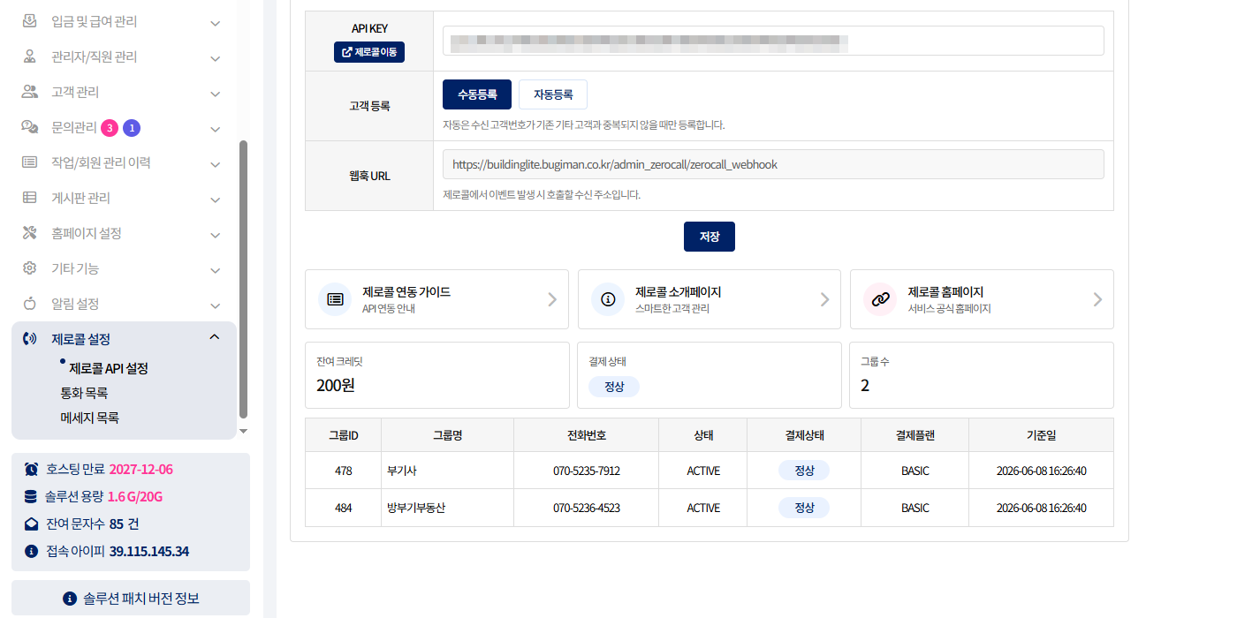Click the 제로콜 소개페이지 info icon
Viewport: 1237px width, 618px height.
[x=607, y=299]
